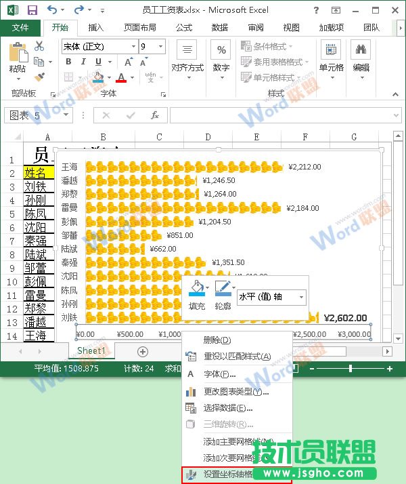Click the vertical scrollbar down arrow

[x=398, y=339]
